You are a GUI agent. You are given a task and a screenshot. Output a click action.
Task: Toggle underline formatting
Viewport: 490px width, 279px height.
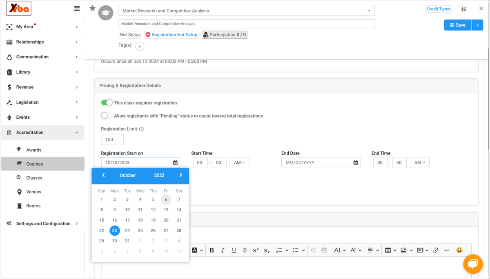point(234,250)
